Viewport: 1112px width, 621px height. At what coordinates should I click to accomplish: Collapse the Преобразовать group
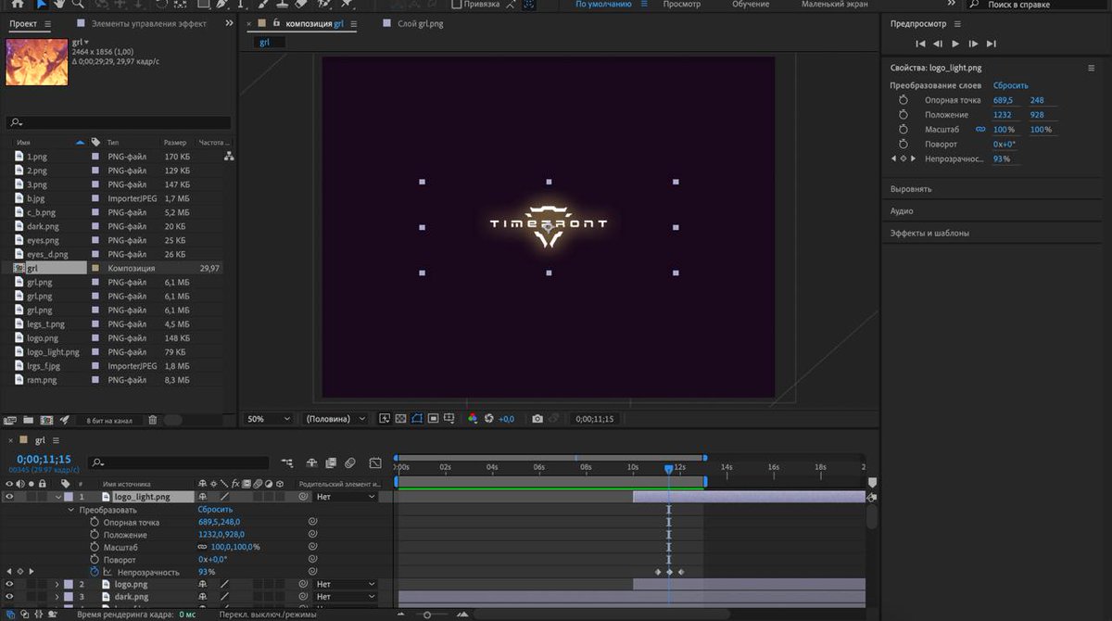pyautogui.click(x=69, y=510)
